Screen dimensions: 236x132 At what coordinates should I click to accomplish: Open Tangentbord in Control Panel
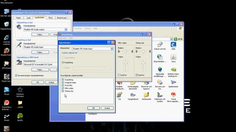tap(133, 96)
